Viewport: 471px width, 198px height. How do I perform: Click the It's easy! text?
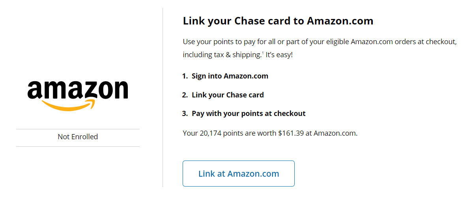(x=279, y=55)
